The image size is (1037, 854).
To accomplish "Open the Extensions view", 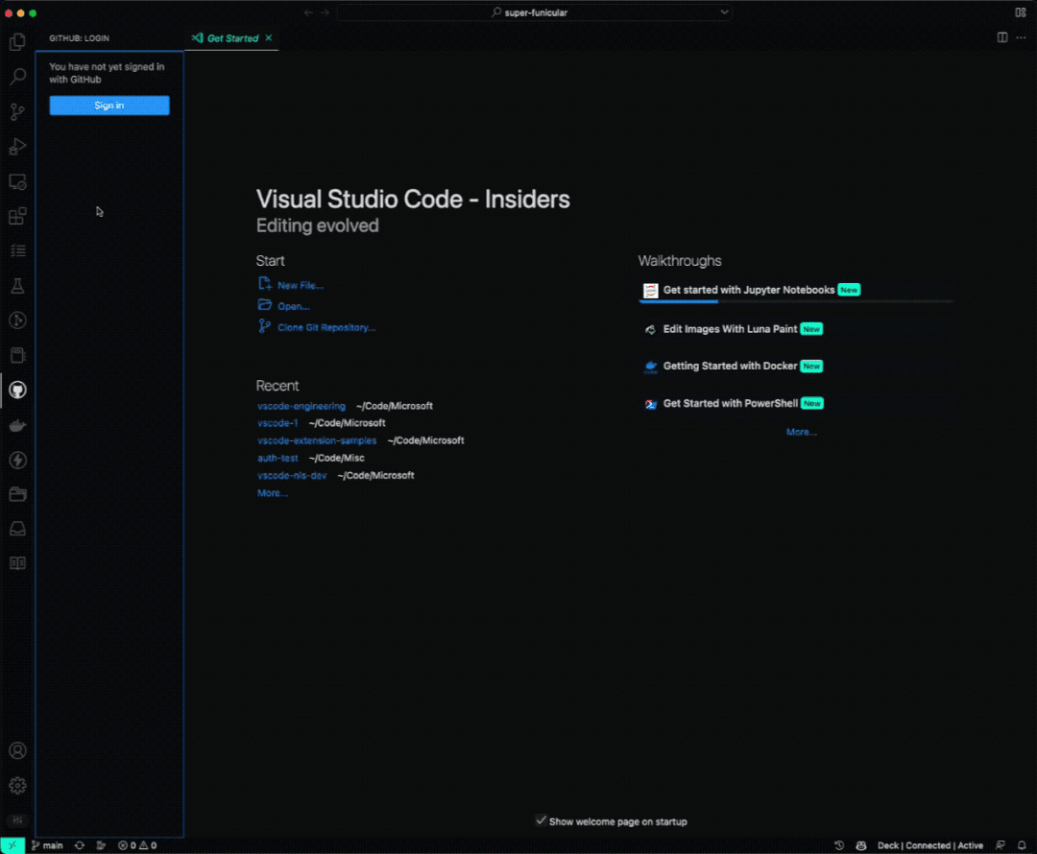I will 18,216.
